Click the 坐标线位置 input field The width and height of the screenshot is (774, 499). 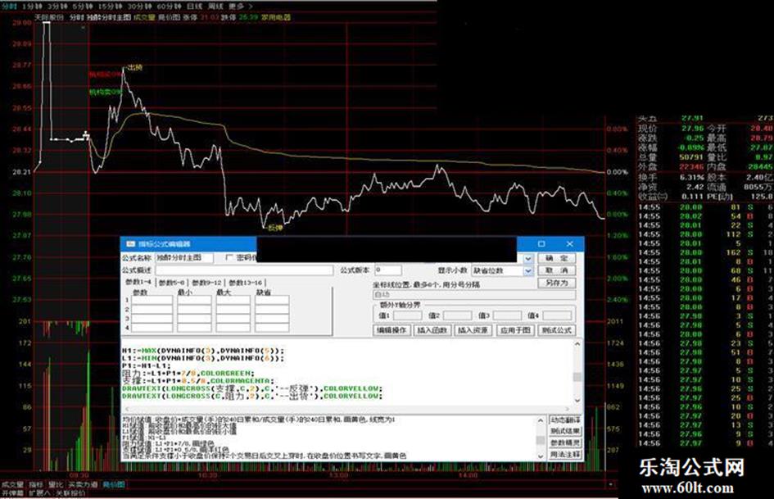(x=474, y=295)
